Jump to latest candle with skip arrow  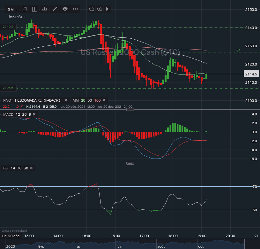pos(108,9)
